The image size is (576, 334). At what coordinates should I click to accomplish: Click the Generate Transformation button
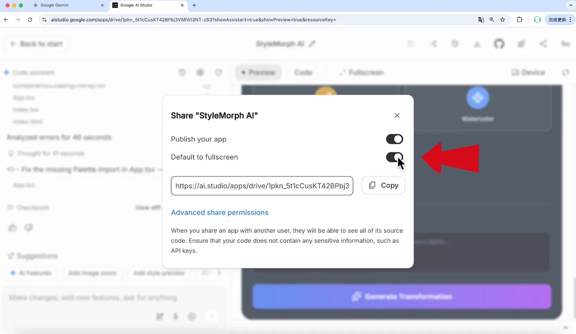pos(402,297)
